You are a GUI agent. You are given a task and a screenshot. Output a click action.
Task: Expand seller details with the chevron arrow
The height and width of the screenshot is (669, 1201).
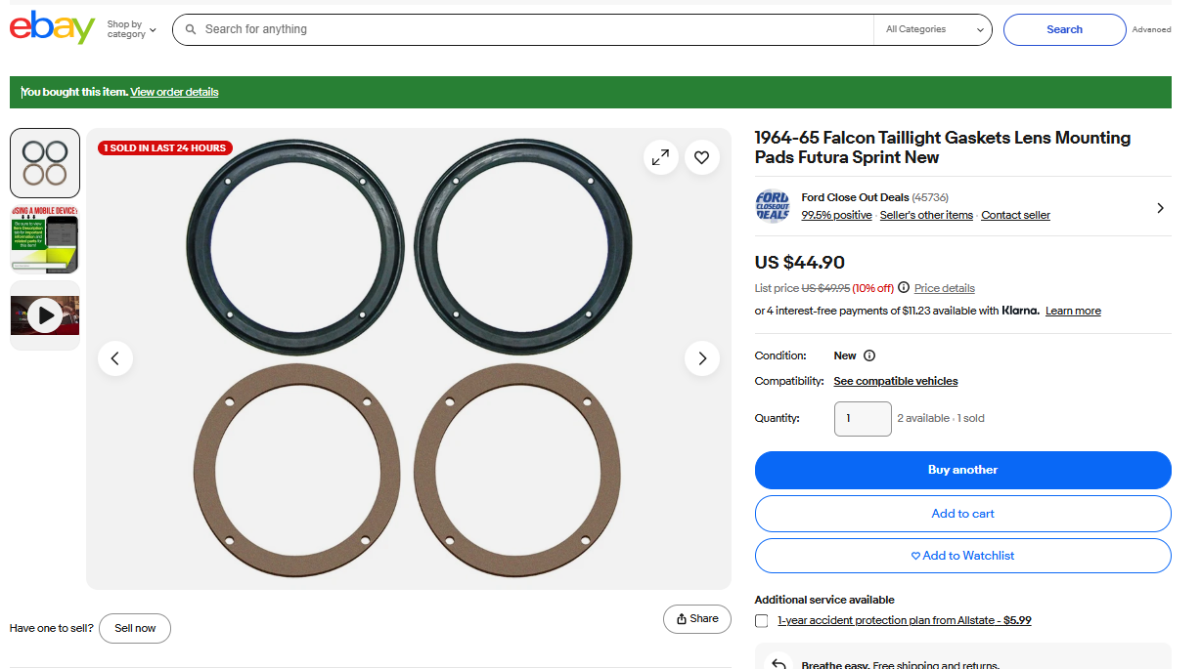click(1160, 207)
